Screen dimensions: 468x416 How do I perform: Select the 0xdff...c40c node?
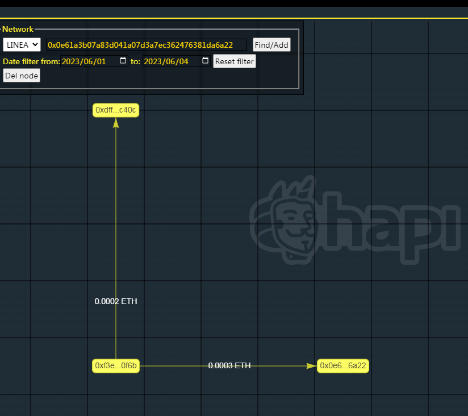pyautogui.click(x=116, y=110)
